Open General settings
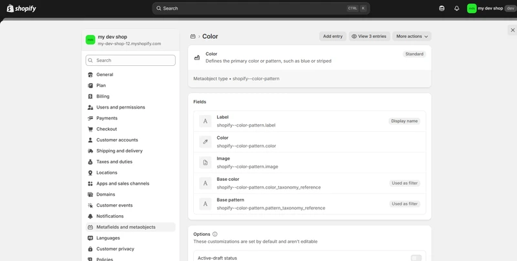The image size is (517, 261). (x=131, y=75)
